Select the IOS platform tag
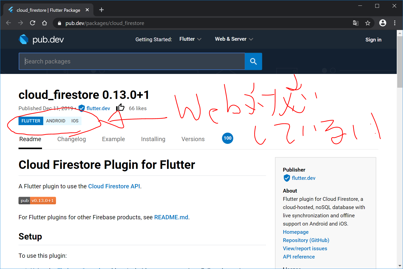The height and width of the screenshot is (269, 403). pyautogui.click(x=75, y=121)
